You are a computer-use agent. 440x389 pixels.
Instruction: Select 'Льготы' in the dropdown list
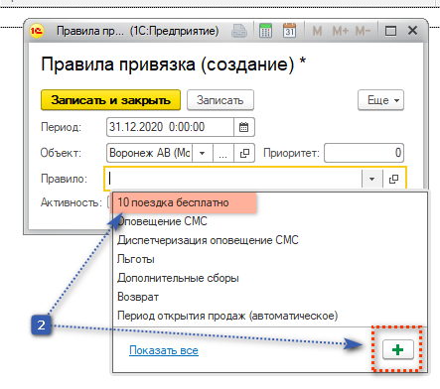coord(136,259)
